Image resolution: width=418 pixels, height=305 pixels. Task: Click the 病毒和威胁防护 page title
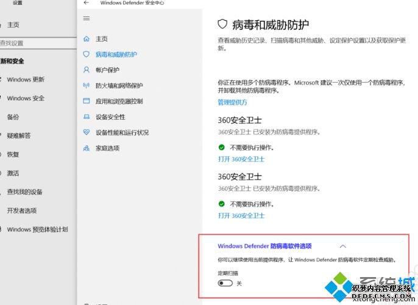pyautogui.click(x=271, y=25)
